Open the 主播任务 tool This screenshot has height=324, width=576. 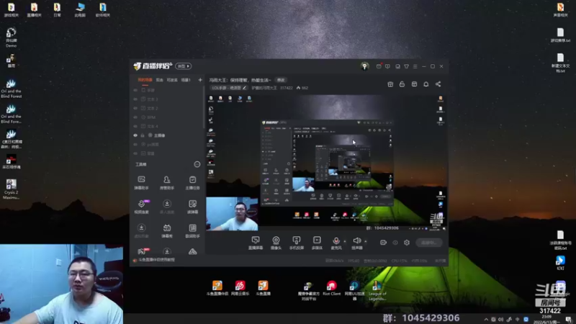coord(192,182)
